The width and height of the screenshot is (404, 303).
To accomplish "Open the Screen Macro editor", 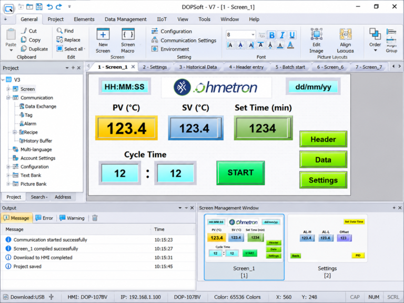I will [128, 41].
